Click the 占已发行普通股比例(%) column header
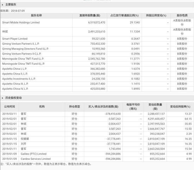 click(x=125, y=15)
